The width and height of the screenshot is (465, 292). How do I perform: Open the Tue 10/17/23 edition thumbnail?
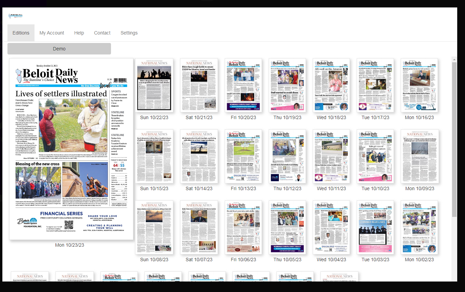tap(375, 85)
